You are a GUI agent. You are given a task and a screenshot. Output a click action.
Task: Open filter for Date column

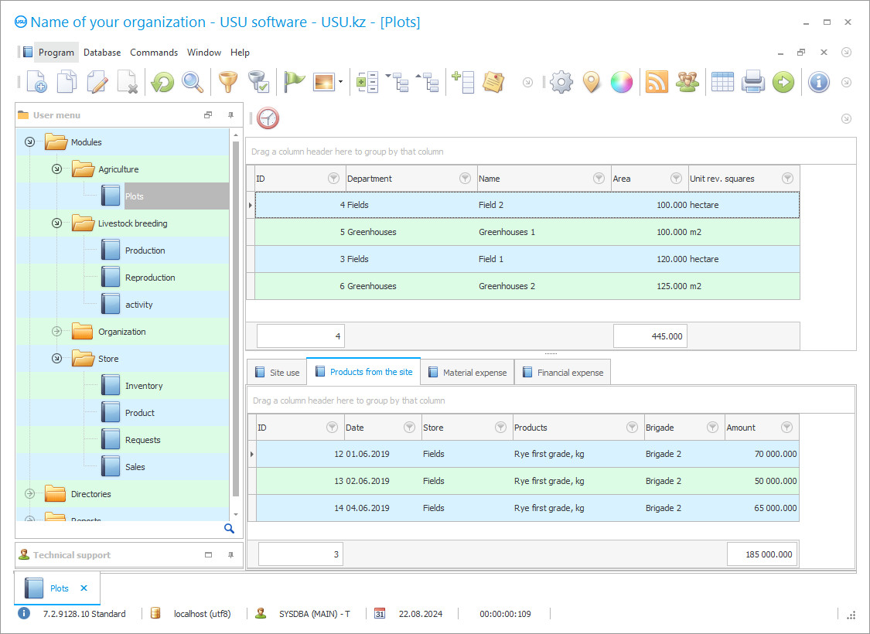pyautogui.click(x=409, y=427)
